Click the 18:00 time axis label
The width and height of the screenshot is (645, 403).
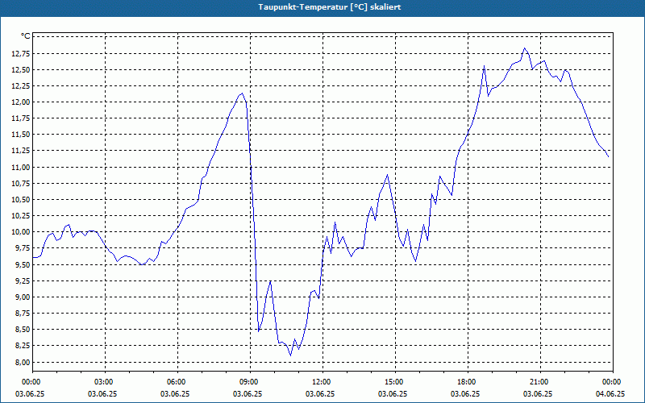point(468,382)
